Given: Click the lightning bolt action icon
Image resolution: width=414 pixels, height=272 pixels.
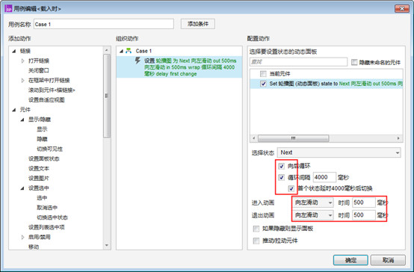Looking at the screenshot, I should [x=138, y=61].
